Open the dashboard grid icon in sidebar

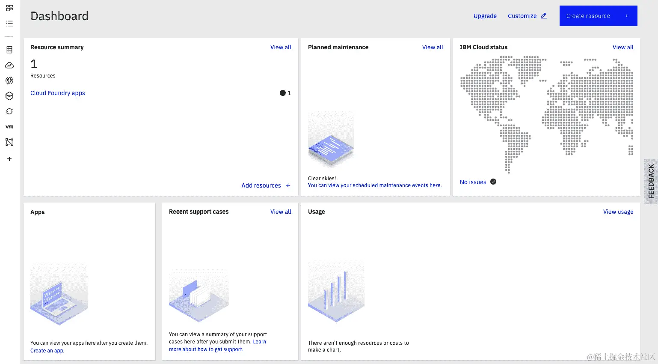(x=9, y=8)
